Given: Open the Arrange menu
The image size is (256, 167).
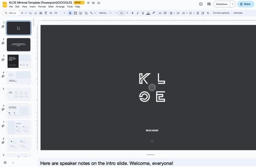Looking at the screenshot, I should pos(60,6).
